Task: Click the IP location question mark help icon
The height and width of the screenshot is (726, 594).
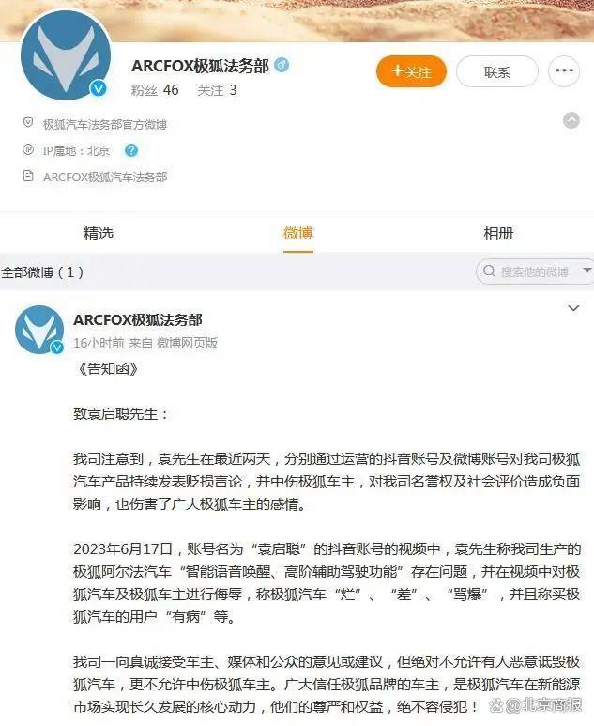Action: coord(131,150)
